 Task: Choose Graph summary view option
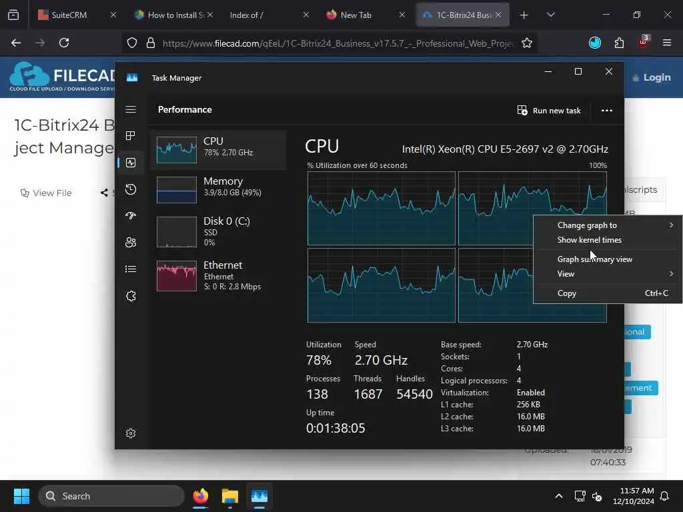pos(608,259)
